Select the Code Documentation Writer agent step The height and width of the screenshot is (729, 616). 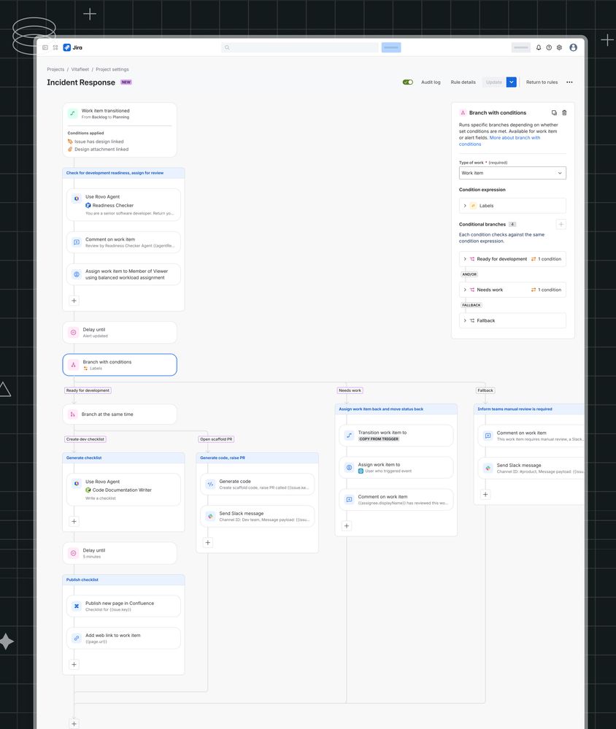point(123,490)
